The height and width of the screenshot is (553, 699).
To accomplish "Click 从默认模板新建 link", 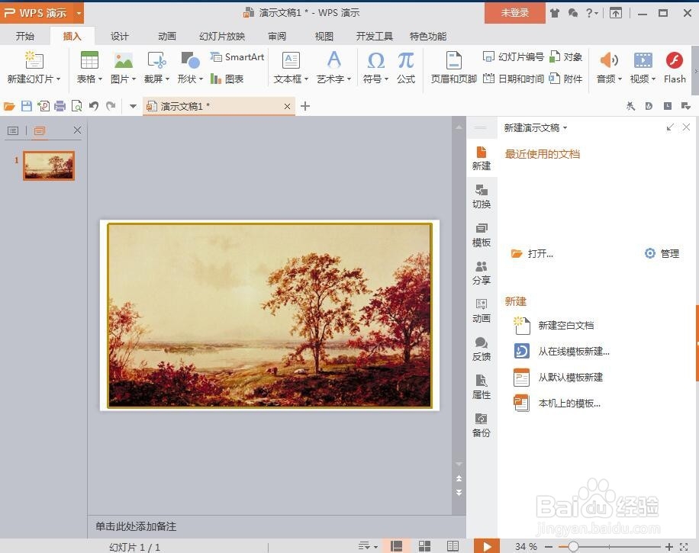I will pyautogui.click(x=558, y=378).
